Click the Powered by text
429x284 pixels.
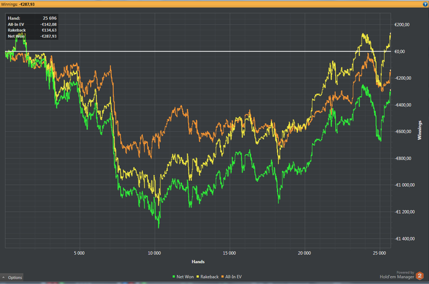coord(405,272)
